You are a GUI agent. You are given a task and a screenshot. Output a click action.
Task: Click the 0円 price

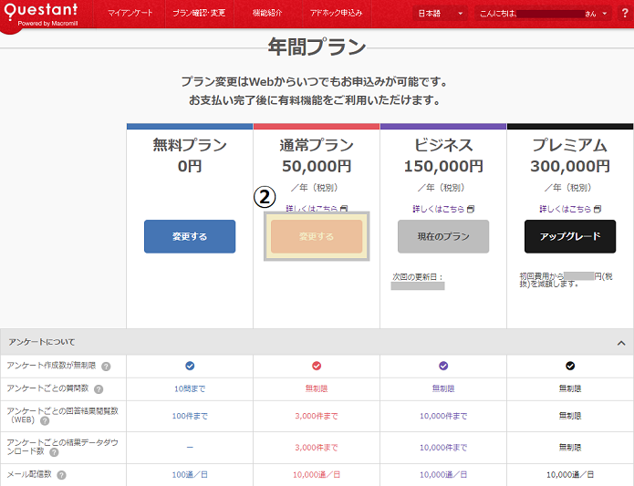[190, 166]
